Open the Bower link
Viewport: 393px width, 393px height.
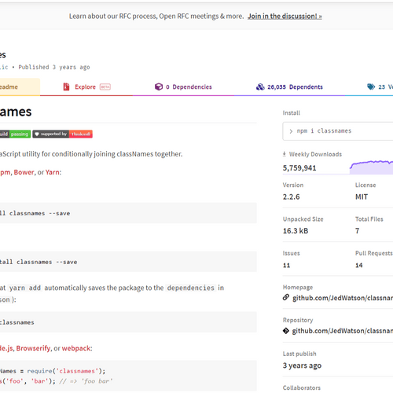click(x=24, y=172)
